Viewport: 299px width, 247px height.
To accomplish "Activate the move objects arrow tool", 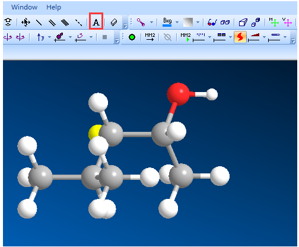I will (26, 23).
